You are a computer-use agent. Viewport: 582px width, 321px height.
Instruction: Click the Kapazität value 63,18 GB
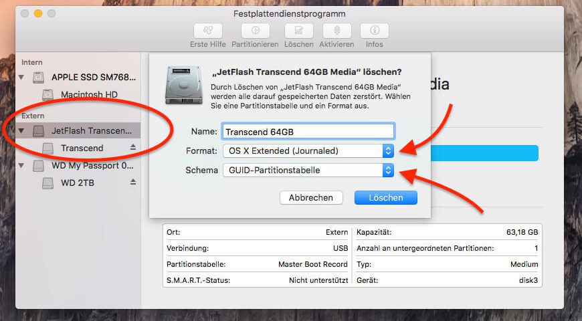[522, 232]
